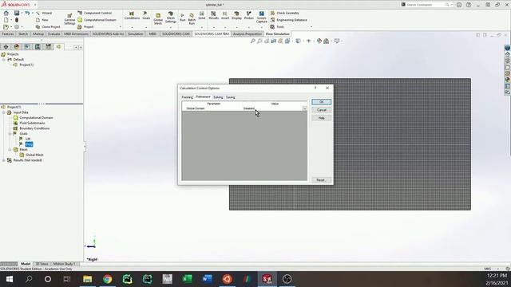511x287 pixels.
Task: Switch to the Saving tab
Action: 231,97
